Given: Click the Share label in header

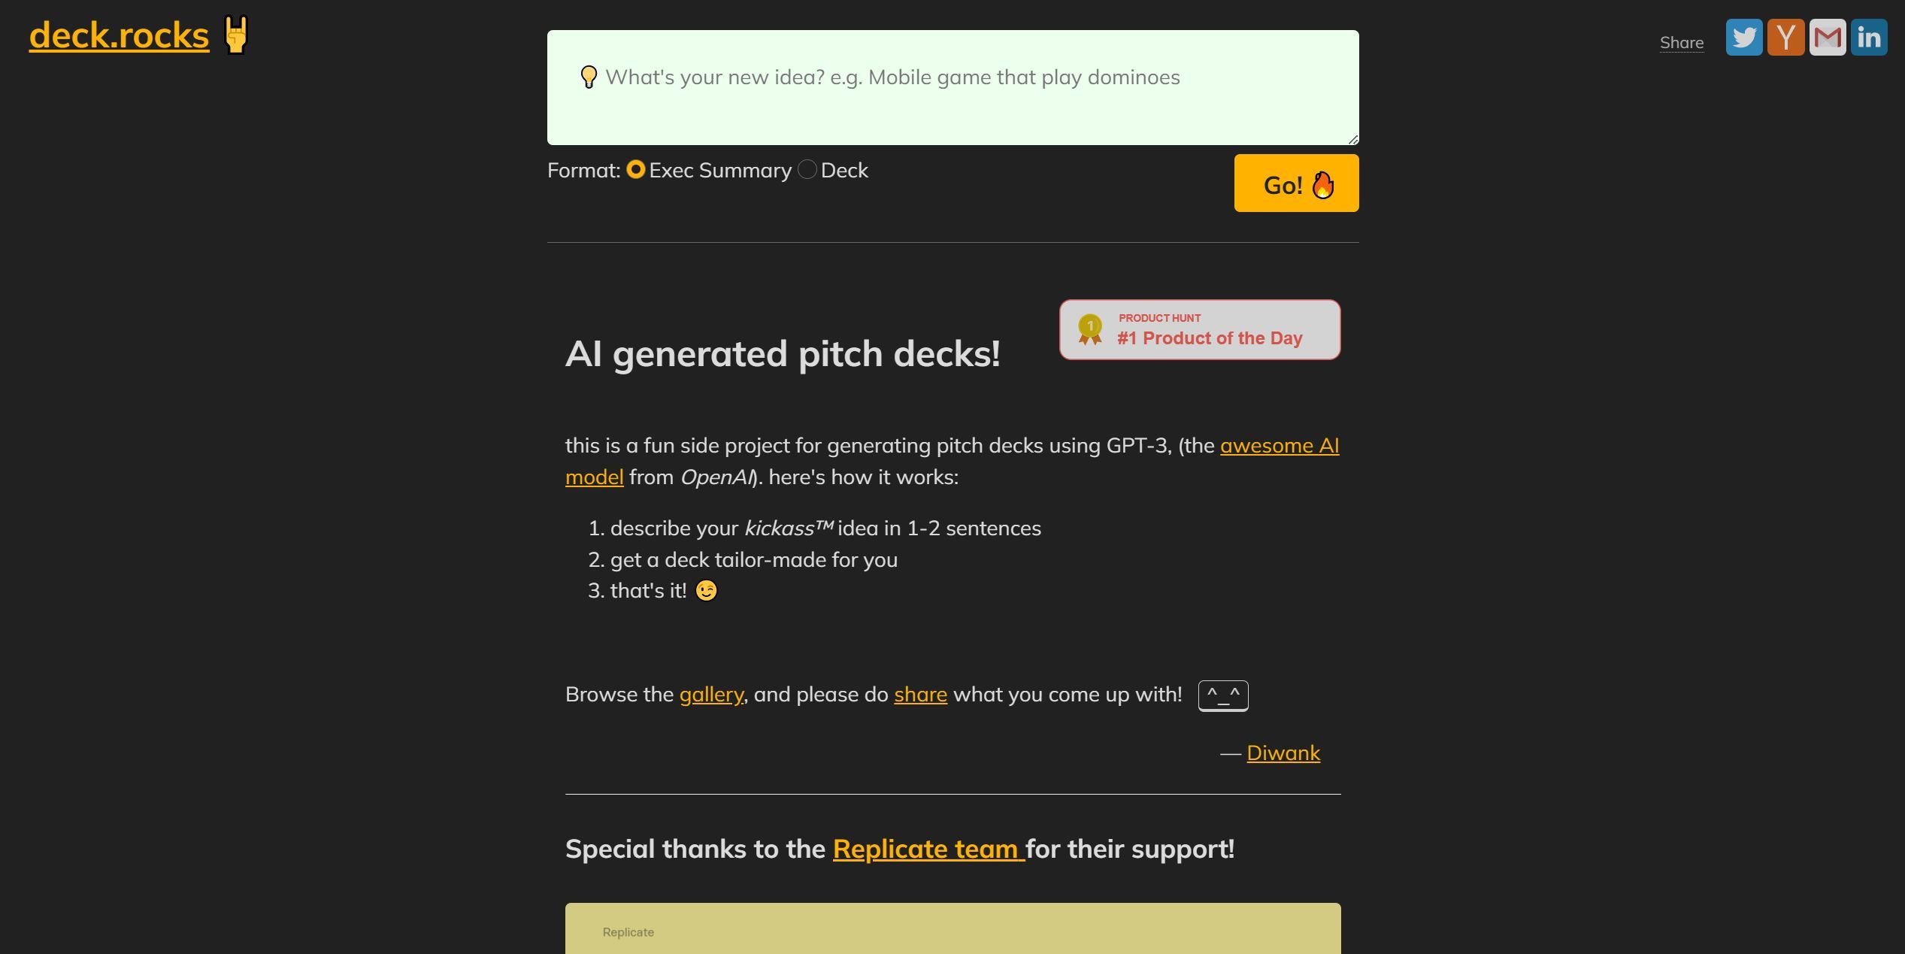Looking at the screenshot, I should 1681,43.
